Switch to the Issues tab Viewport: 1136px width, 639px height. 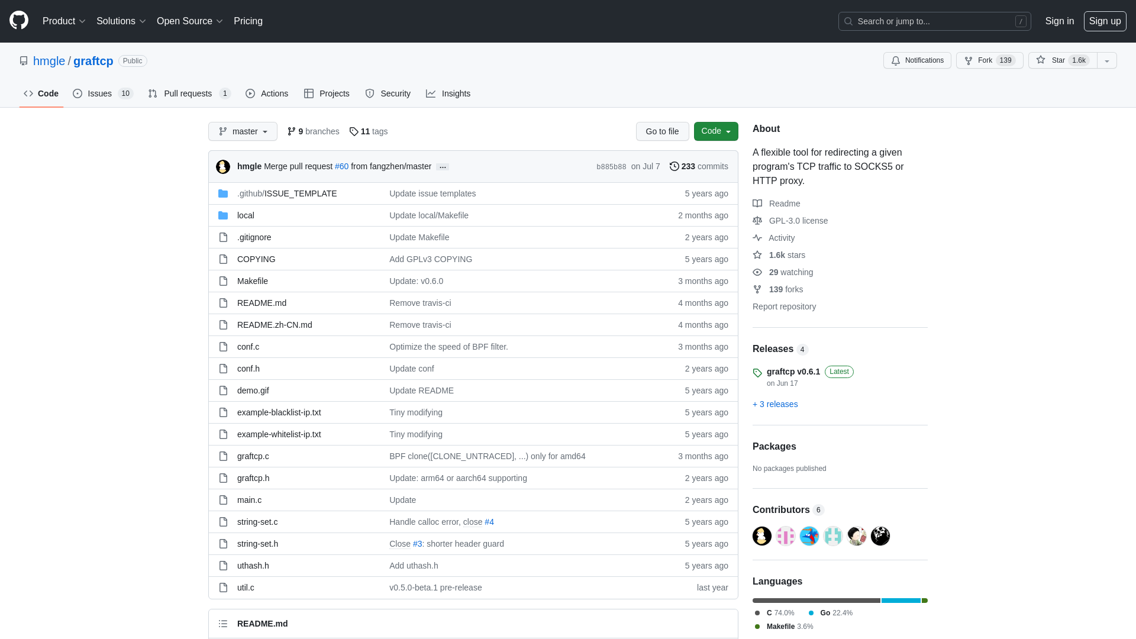point(103,93)
